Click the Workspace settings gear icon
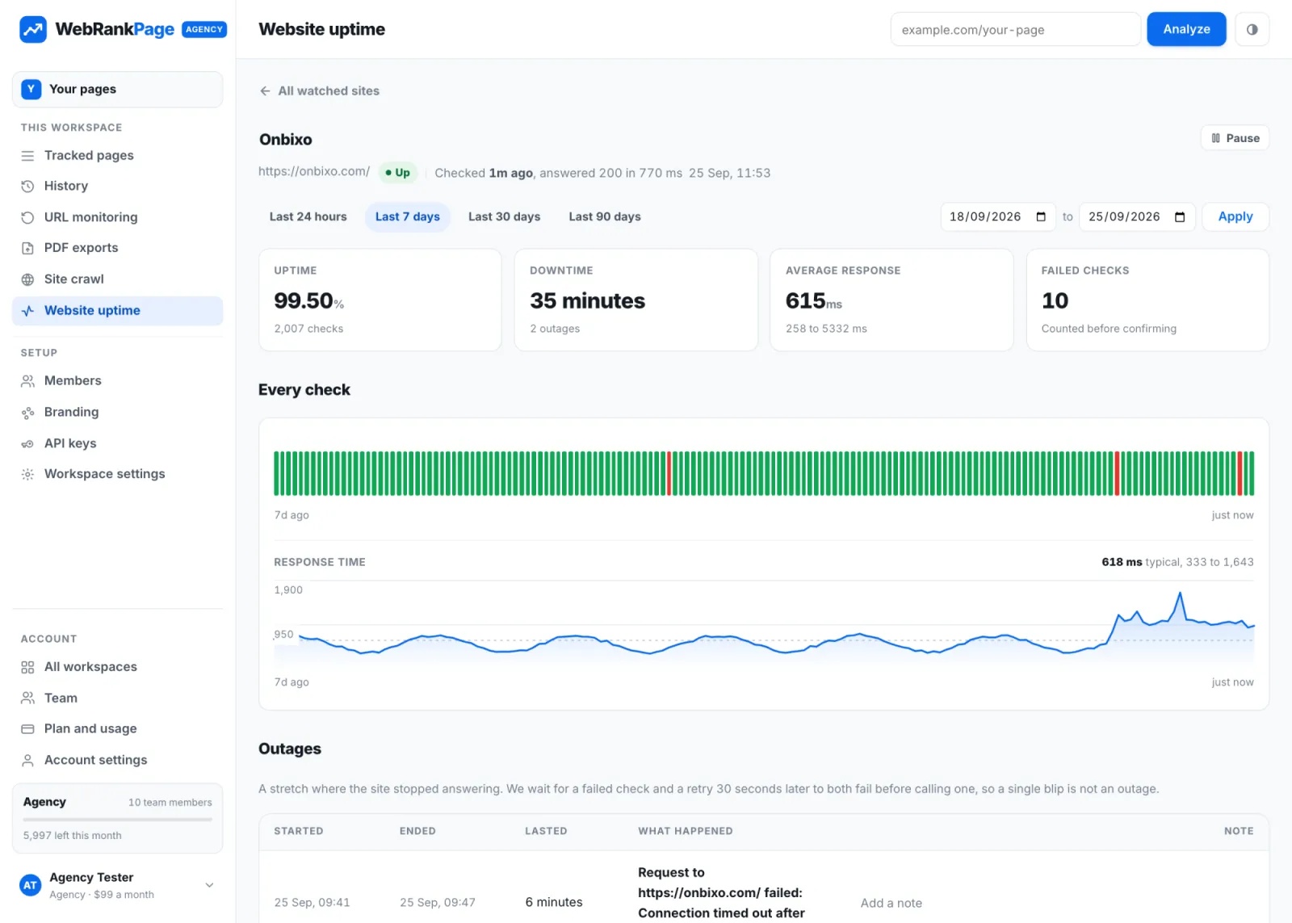 (x=27, y=474)
